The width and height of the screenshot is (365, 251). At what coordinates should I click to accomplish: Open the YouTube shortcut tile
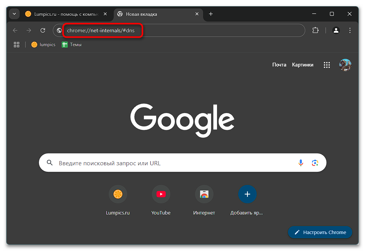coord(161,200)
